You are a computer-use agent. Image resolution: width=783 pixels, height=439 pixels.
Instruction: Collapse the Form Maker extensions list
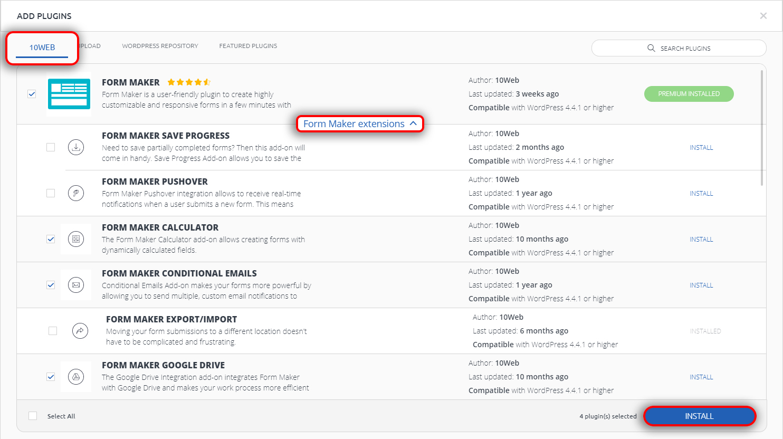click(x=360, y=124)
